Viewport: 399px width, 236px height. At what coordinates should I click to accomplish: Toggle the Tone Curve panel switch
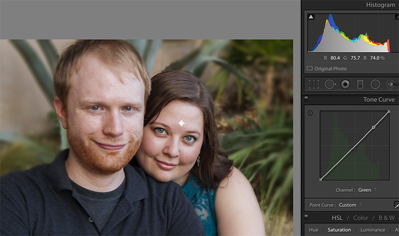pos(306,98)
